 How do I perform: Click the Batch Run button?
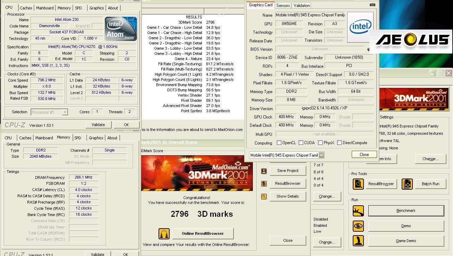pyautogui.click(x=431, y=184)
